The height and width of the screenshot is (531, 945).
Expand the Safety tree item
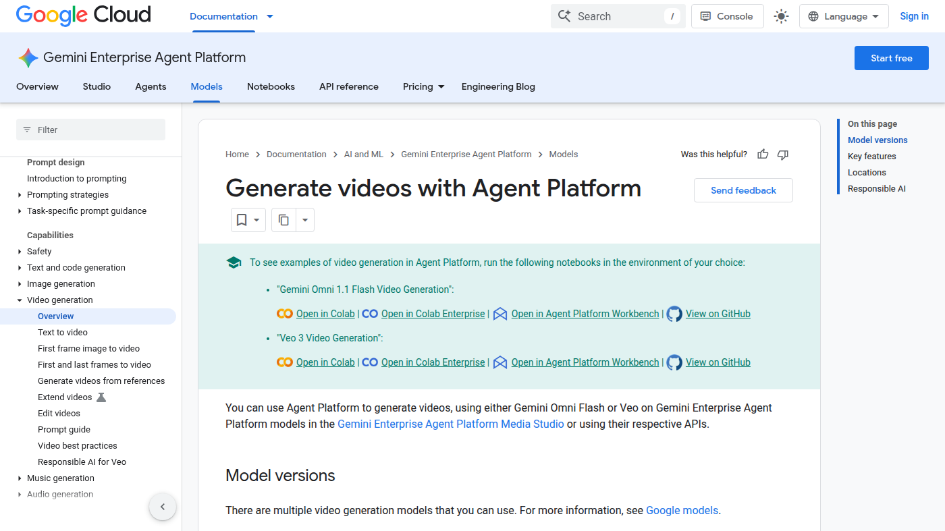[x=20, y=252]
